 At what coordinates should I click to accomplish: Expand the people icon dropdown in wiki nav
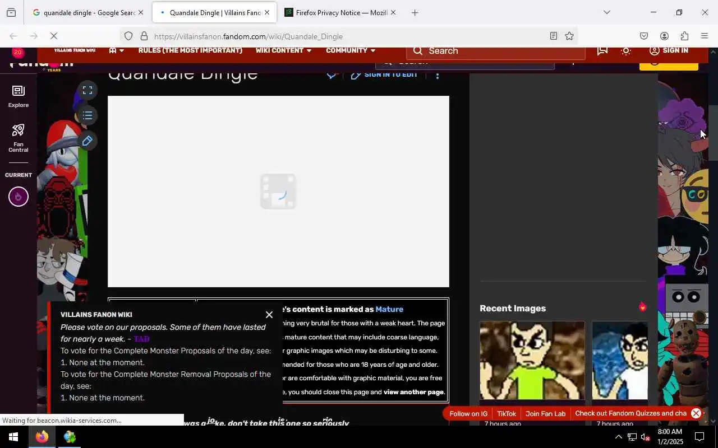point(117,50)
